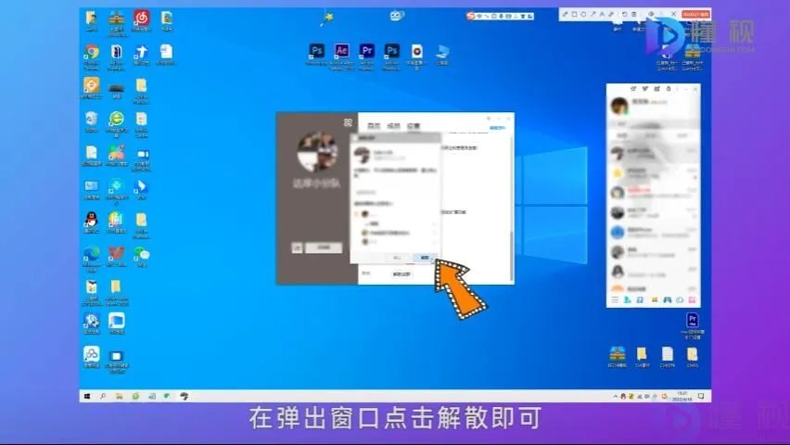Viewport: 790px width, 445px height.
Task: Cancel the dissolve group popup dialog
Action: click(397, 258)
